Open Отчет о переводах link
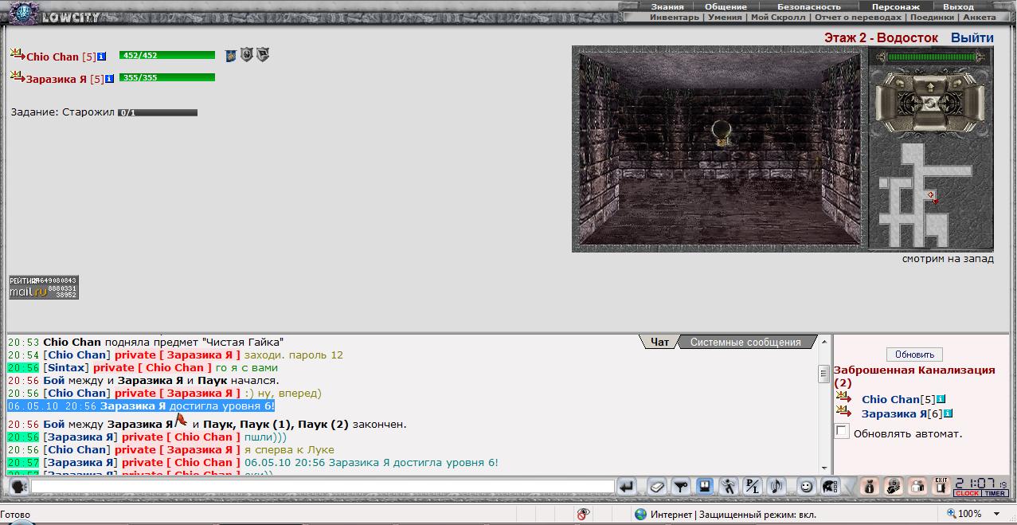 click(858, 17)
